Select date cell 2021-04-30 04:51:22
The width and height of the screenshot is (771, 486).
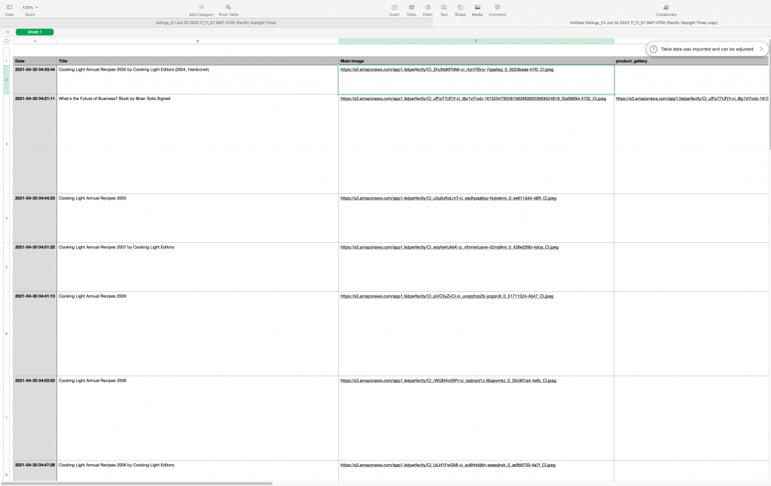point(35,267)
